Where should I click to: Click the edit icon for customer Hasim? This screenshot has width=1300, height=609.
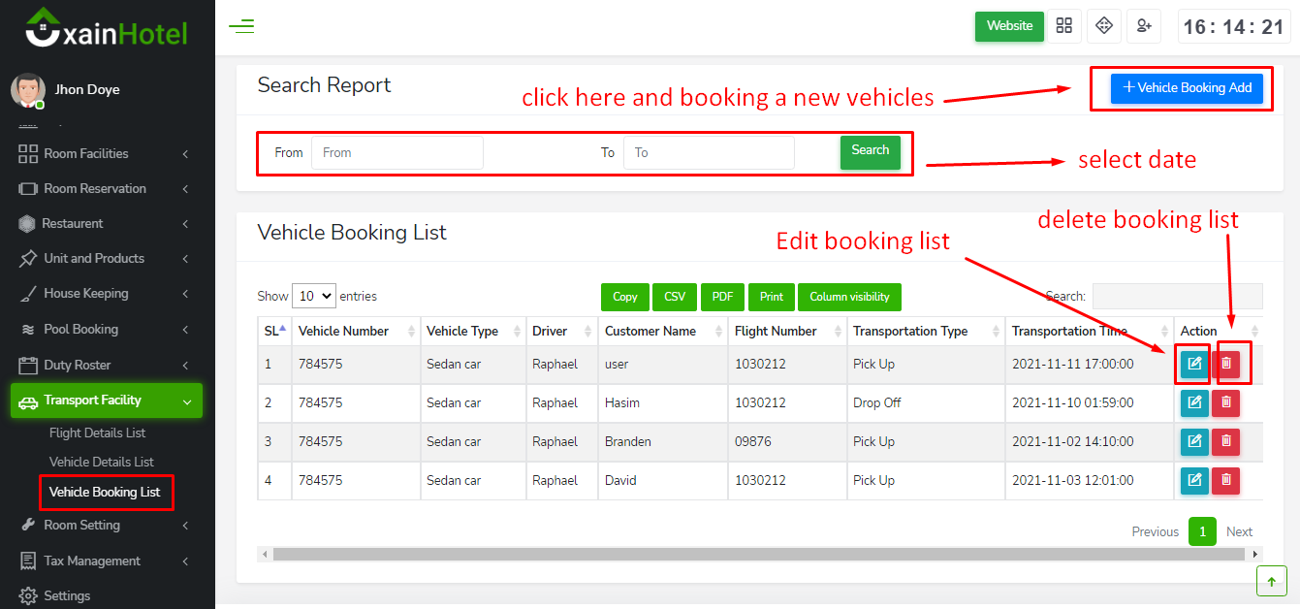[x=1194, y=402]
